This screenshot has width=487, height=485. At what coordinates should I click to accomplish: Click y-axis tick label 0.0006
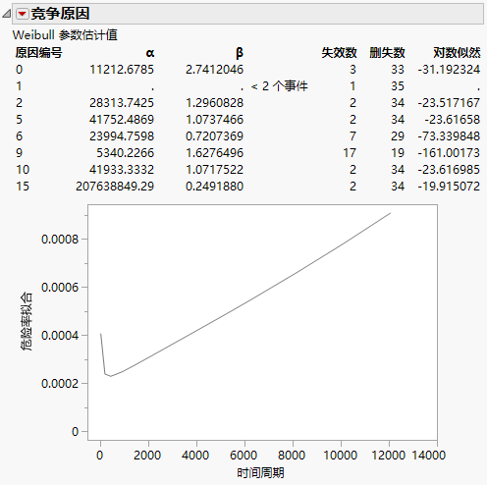[60, 288]
